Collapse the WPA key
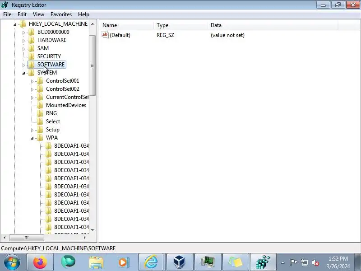361x271 pixels. (32, 138)
